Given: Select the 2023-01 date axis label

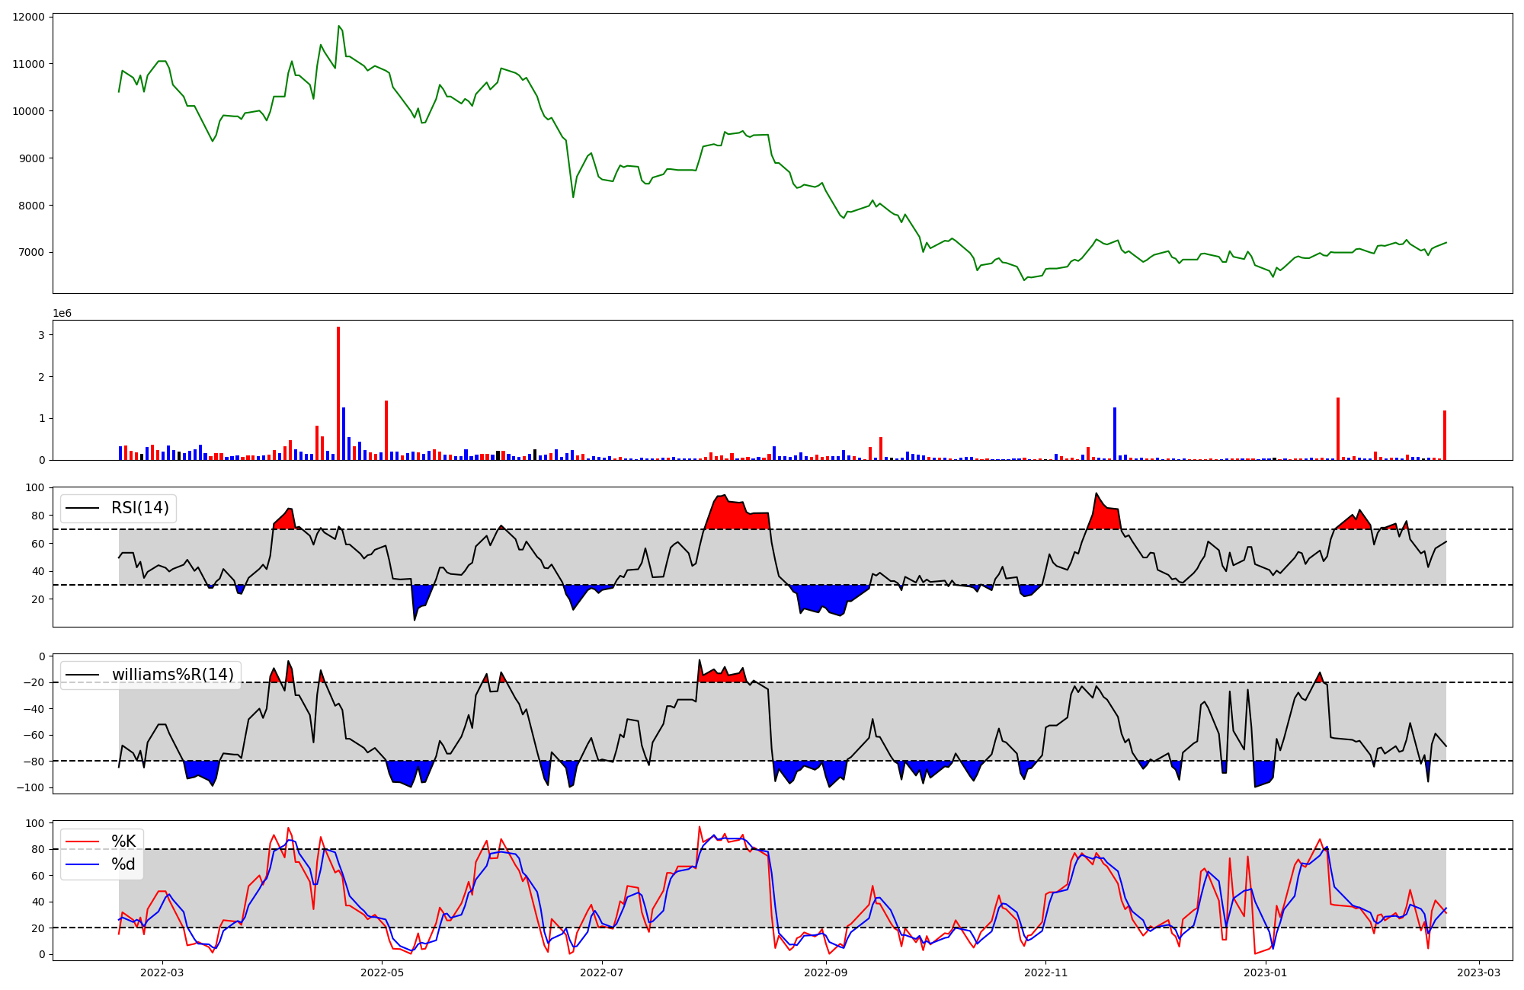Looking at the screenshot, I should [x=1266, y=972].
